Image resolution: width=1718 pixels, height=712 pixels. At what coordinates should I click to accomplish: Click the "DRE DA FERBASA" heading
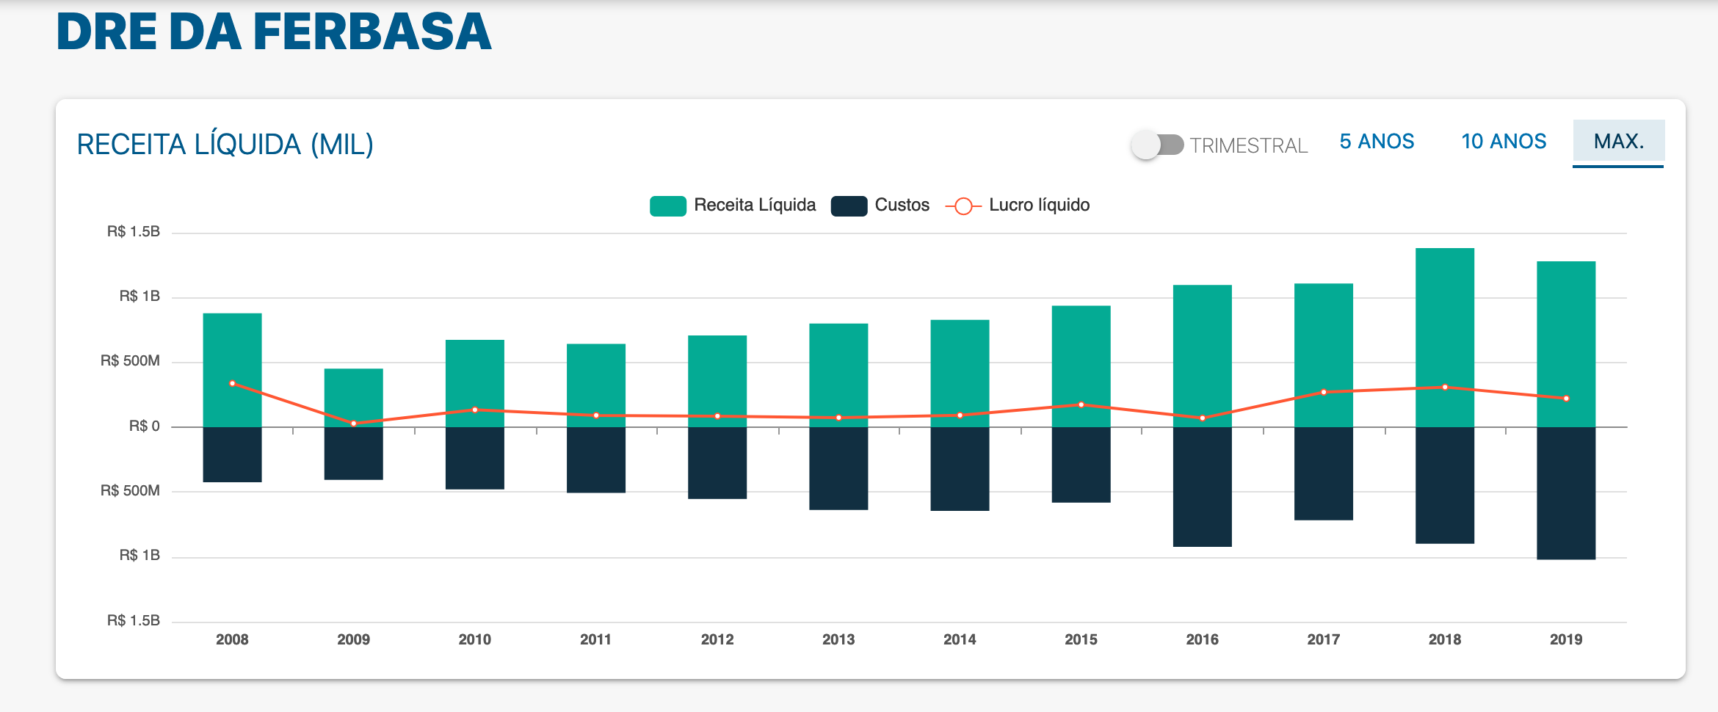click(x=274, y=32)
